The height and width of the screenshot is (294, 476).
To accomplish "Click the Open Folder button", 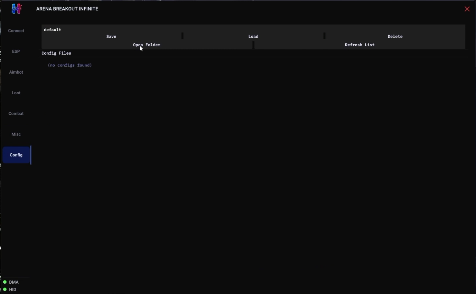I will 147,45.
